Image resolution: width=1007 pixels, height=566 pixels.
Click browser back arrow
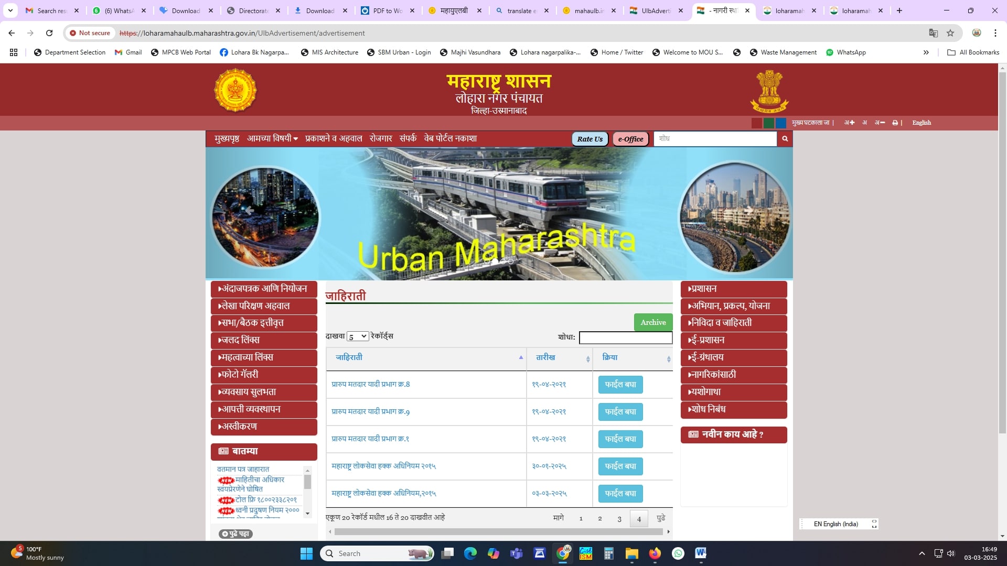coord(12,33)
